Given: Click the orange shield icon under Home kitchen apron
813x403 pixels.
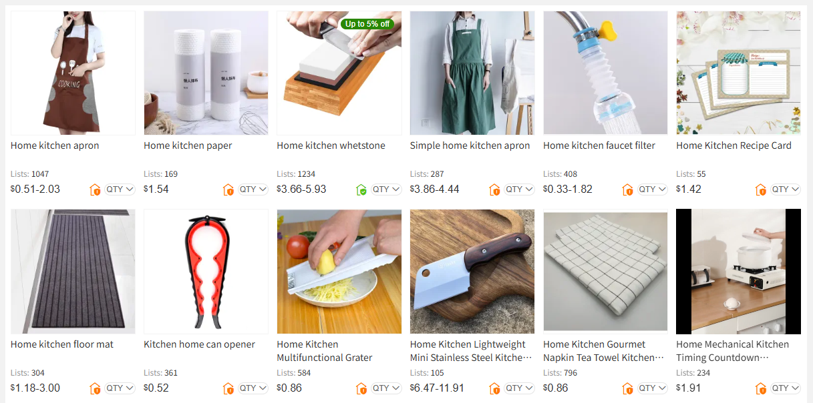Looking at the screenshot, I should (95, 189).
